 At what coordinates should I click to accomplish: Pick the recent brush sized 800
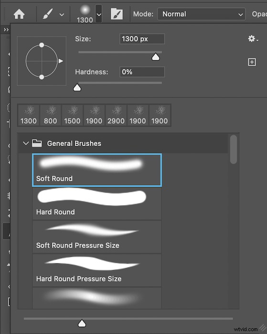(x=50, y=115)
